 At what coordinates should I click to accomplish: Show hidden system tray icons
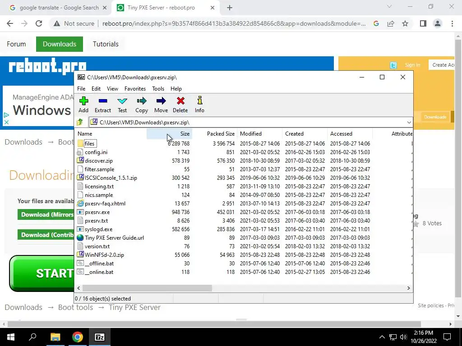382,337
